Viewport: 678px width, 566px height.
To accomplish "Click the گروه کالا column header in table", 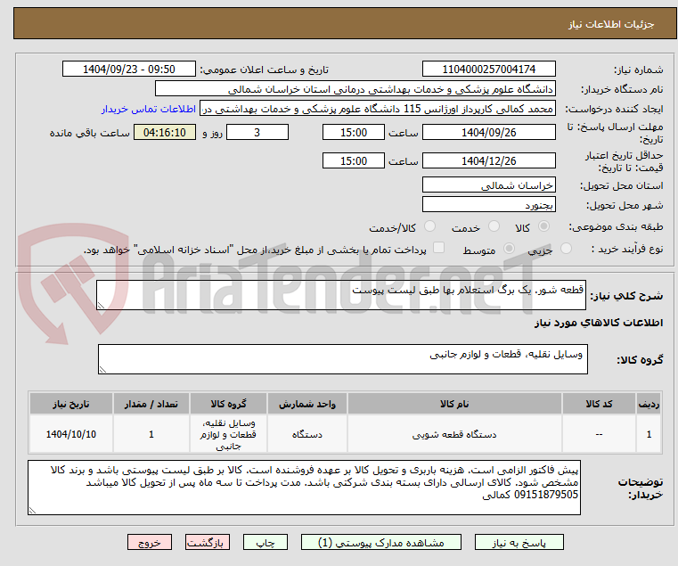I will 228,404.
